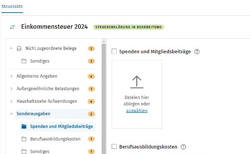Click the inbox icon for Nicht zugeordnete Belege
The height and width of the screenshot is (154, 250).
click(19, 48)
